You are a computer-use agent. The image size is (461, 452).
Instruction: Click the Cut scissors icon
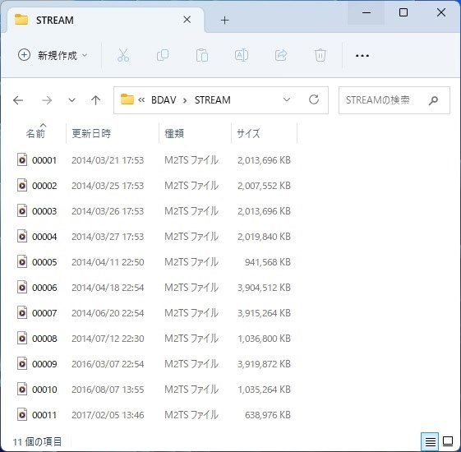click(123, 55)
